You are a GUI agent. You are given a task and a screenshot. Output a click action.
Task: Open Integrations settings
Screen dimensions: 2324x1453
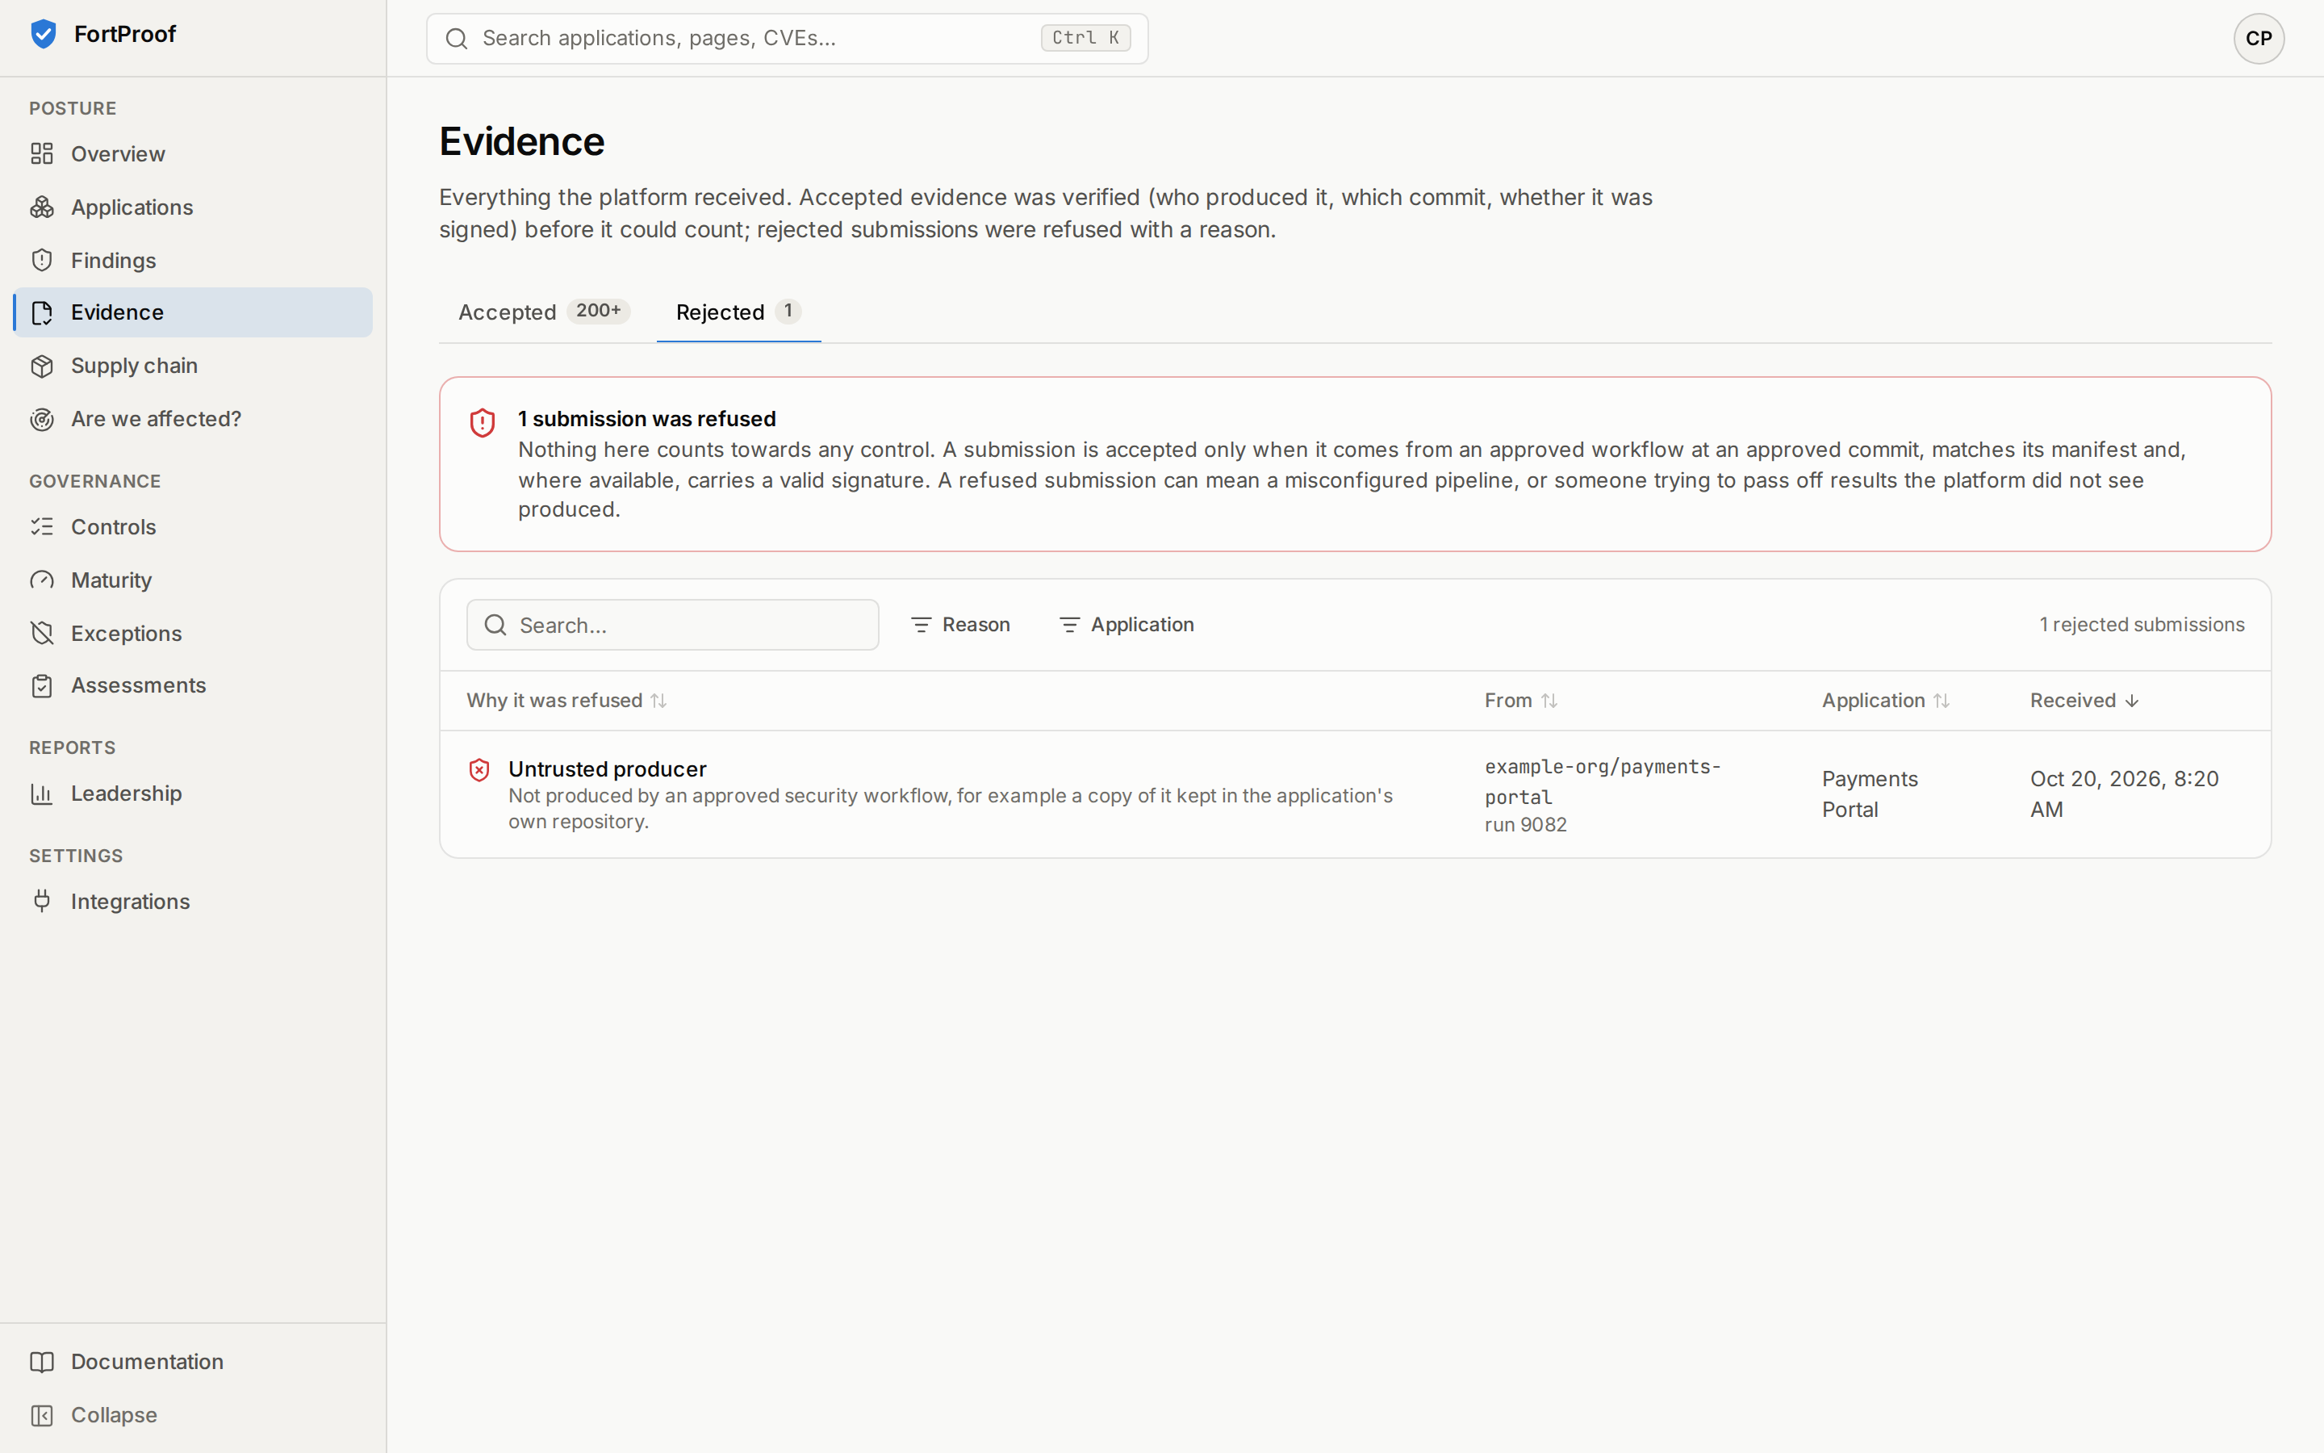coord(193,902)
